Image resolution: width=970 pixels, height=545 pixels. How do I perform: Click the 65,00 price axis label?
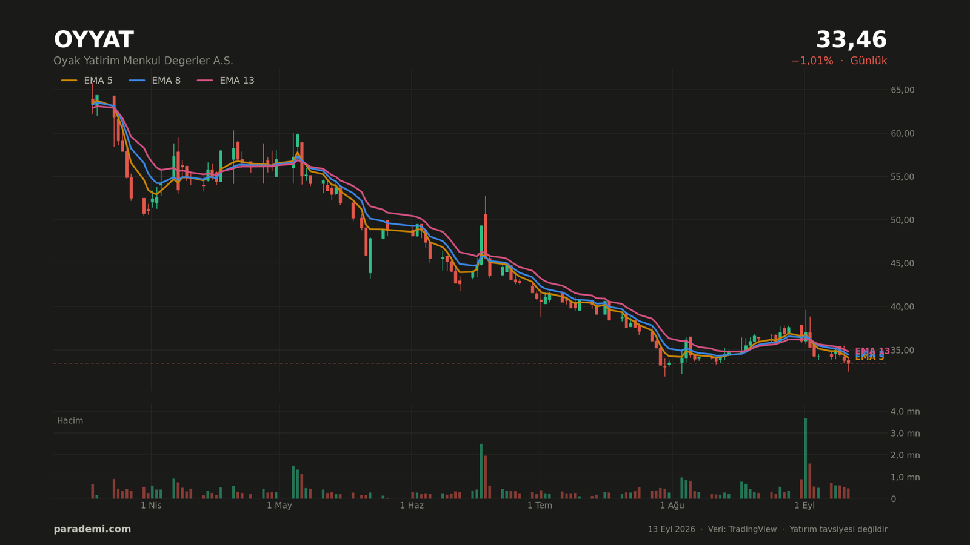click(x=902, y=90)
